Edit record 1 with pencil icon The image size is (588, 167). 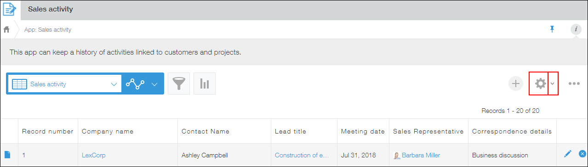tap(568, 155)
